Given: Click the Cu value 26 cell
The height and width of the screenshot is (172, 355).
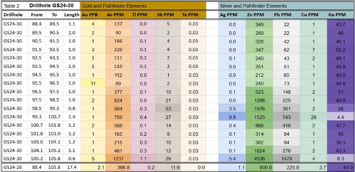Looking at the screenshot, I should pos(314,117).
